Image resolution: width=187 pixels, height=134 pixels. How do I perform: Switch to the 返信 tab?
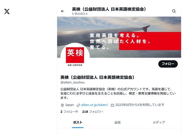click(117, 123)
